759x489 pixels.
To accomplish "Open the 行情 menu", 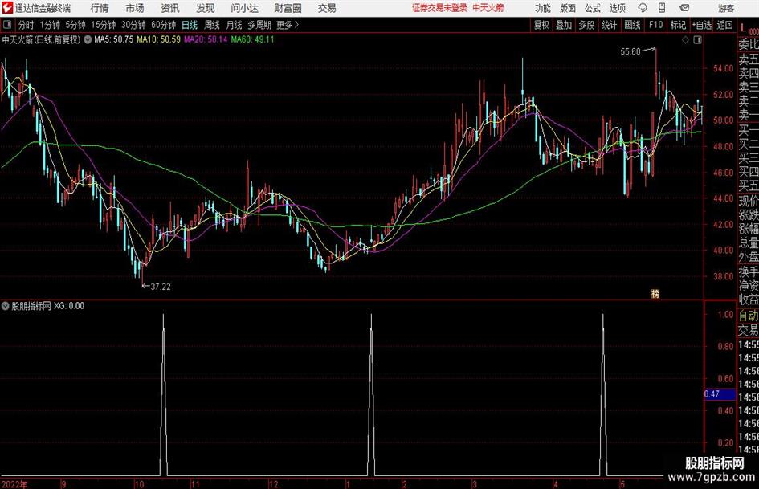I will coord(100,8).
